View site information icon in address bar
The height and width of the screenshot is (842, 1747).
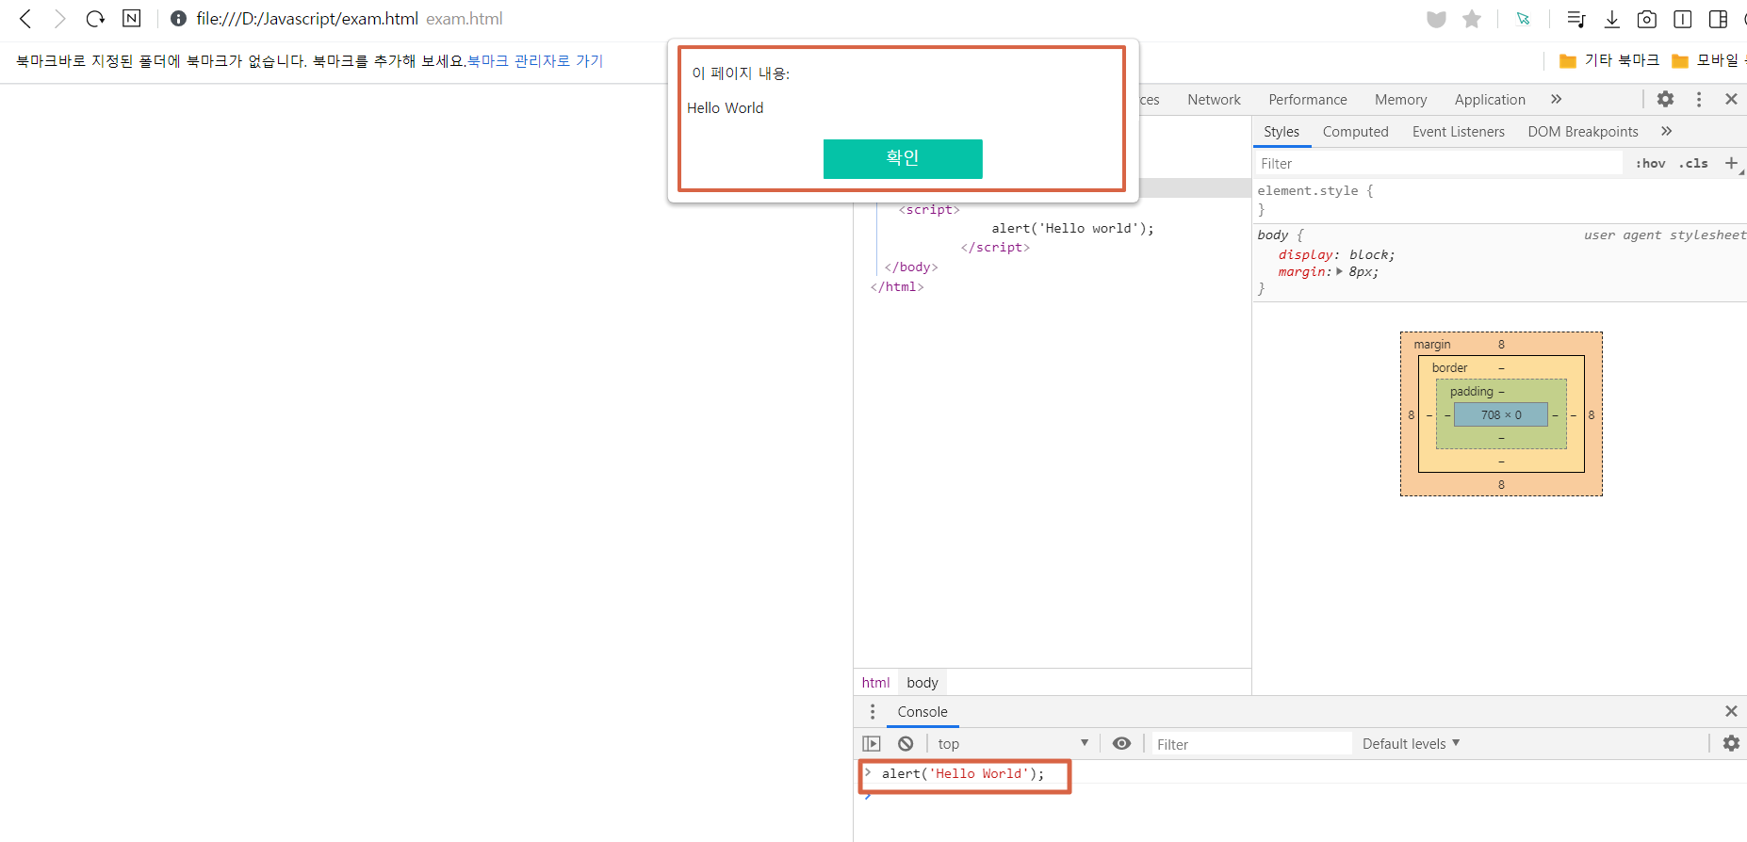coord(178,19)
